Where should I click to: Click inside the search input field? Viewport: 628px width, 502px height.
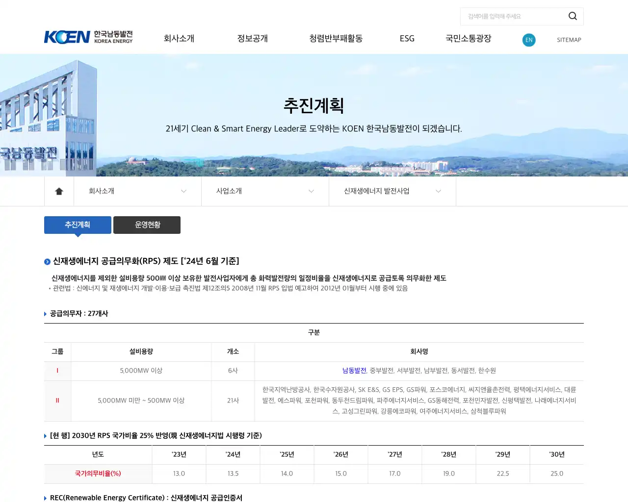coord(510,16)
